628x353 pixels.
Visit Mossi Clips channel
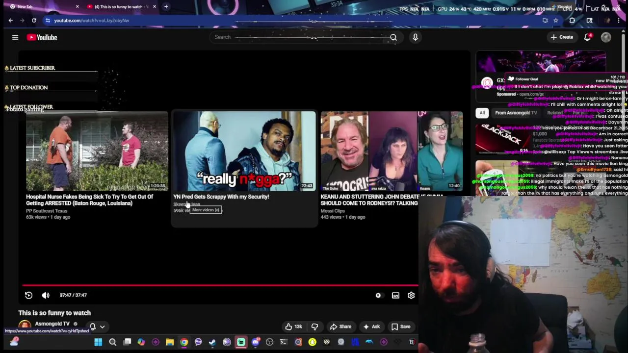pos(333,211)
